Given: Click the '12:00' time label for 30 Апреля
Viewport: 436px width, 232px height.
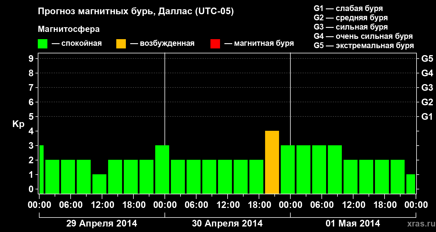Looking at the screenshot, I should pyautogui.click(x=228, y=205).
